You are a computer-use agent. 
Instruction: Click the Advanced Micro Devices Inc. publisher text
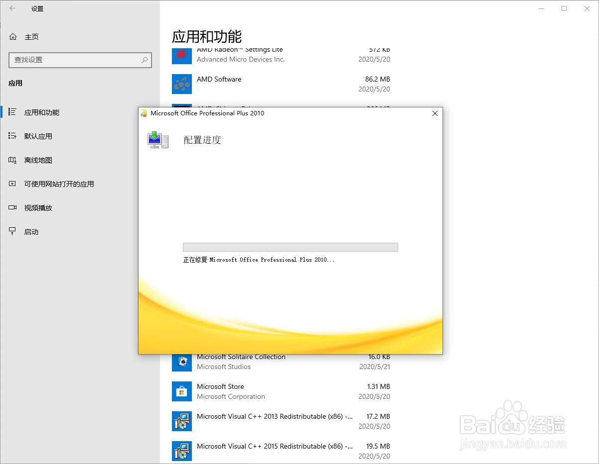(x=241, y=59)
